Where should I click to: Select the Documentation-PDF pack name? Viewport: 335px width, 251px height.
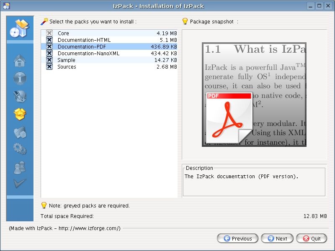pyautogui.click(x=82, y=47)
